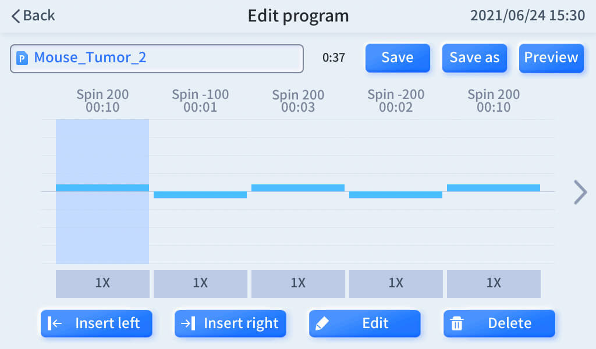This screenshot has width=596, height=349.
Task: Select the last visible Spin 200 step bar
Action: 494,188
